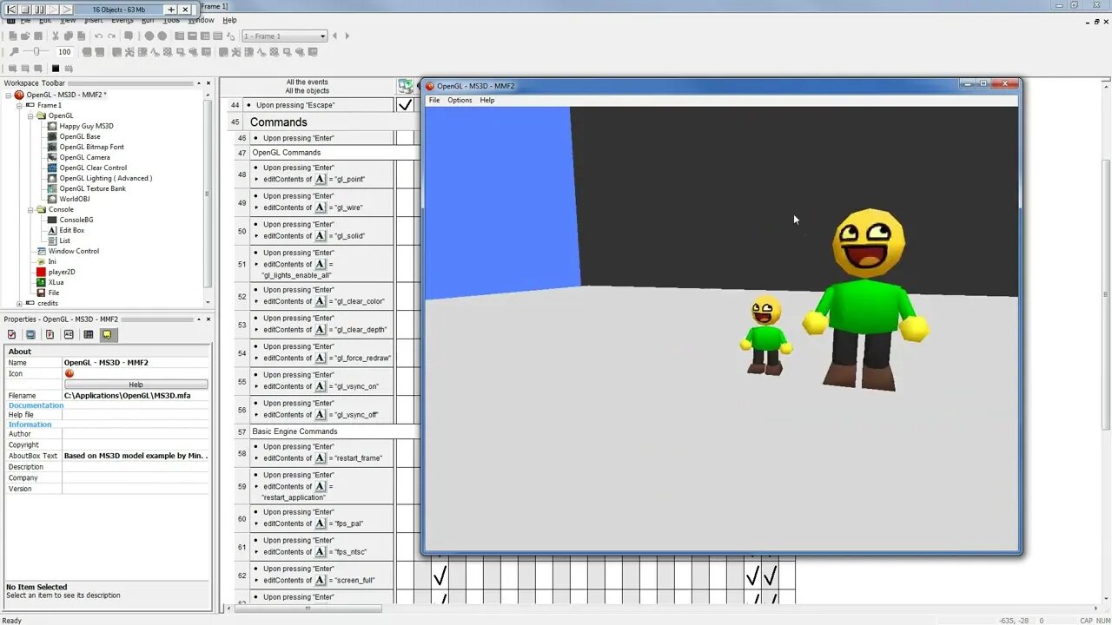Open the File menu in OpenGL window
Image resolution: width=1112 pixels, height=625 pixels.
[434, 100]
